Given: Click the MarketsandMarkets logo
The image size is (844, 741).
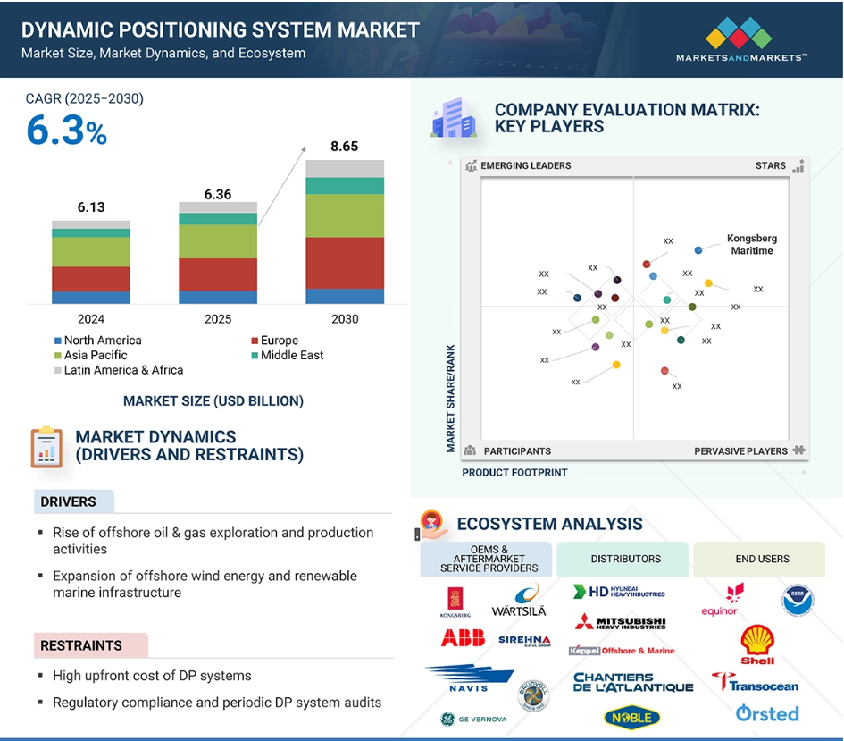Looking at the screenshot, I should coord(741,39).
